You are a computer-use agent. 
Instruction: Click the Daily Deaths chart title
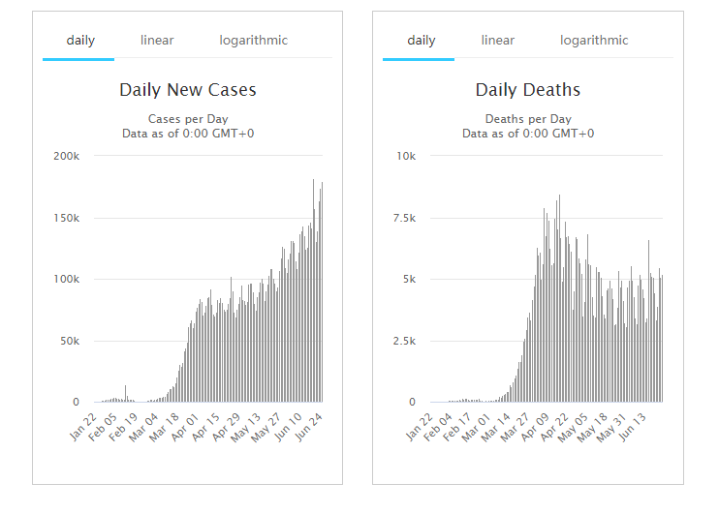point(527,90)
